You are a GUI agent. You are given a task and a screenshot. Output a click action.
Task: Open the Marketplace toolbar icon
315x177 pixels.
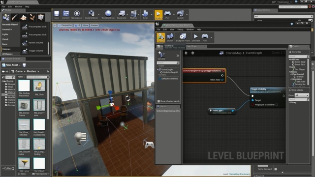[x=77, y=15]
